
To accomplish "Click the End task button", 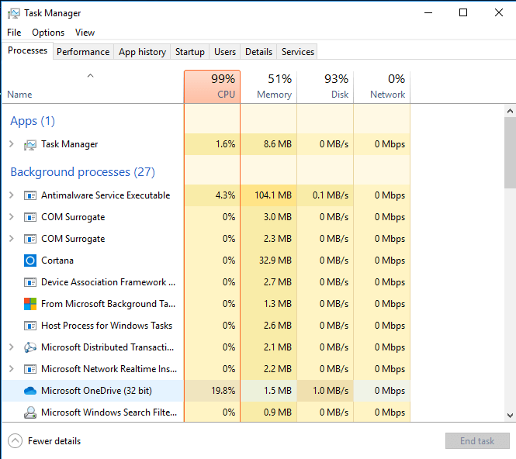I will pos(477,441).
